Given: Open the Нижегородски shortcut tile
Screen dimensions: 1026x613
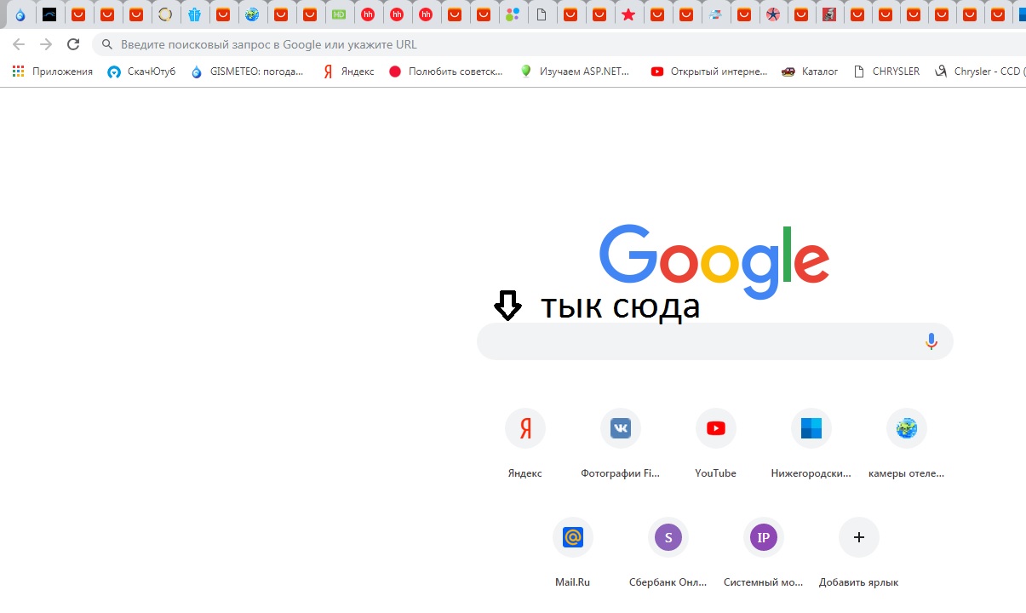Looking at the screenshot, I should (811, 428).
